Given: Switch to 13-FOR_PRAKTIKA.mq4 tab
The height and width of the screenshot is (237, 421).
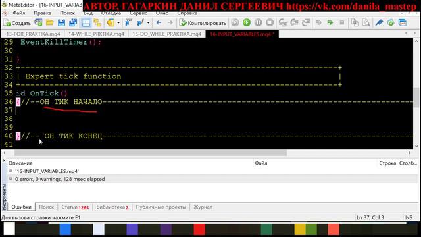Looking at the screenshot, I should click(x=33, y=34).
